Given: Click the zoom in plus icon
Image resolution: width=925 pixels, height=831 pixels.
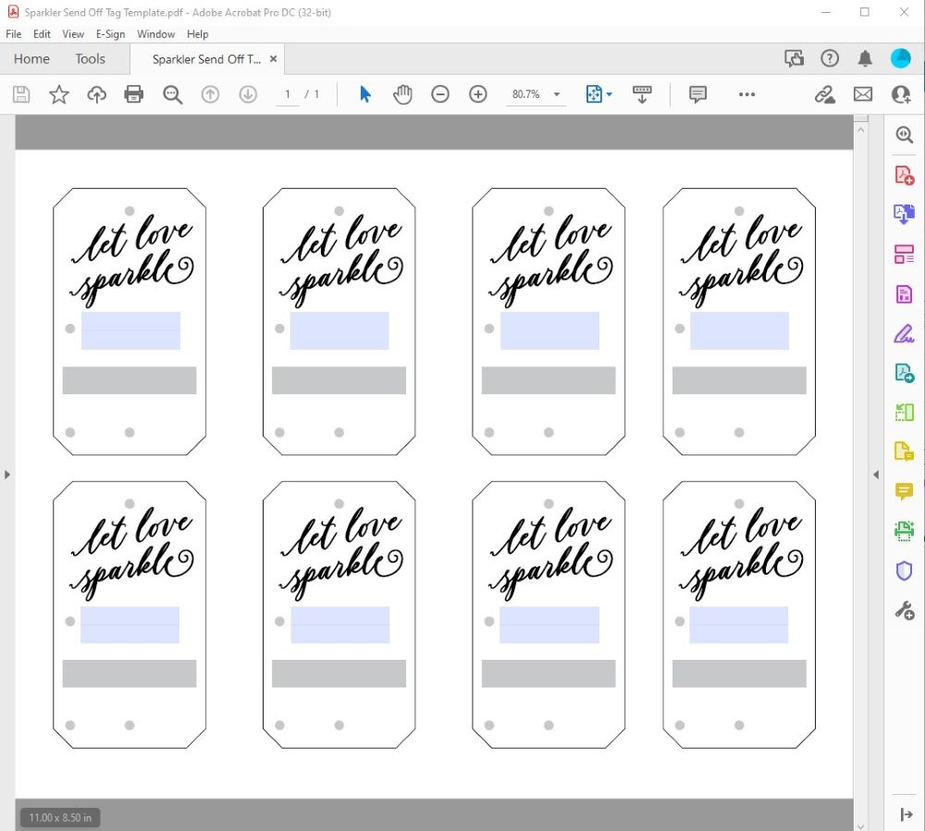Looking at the screenshot, I should [x=477, y=93].
